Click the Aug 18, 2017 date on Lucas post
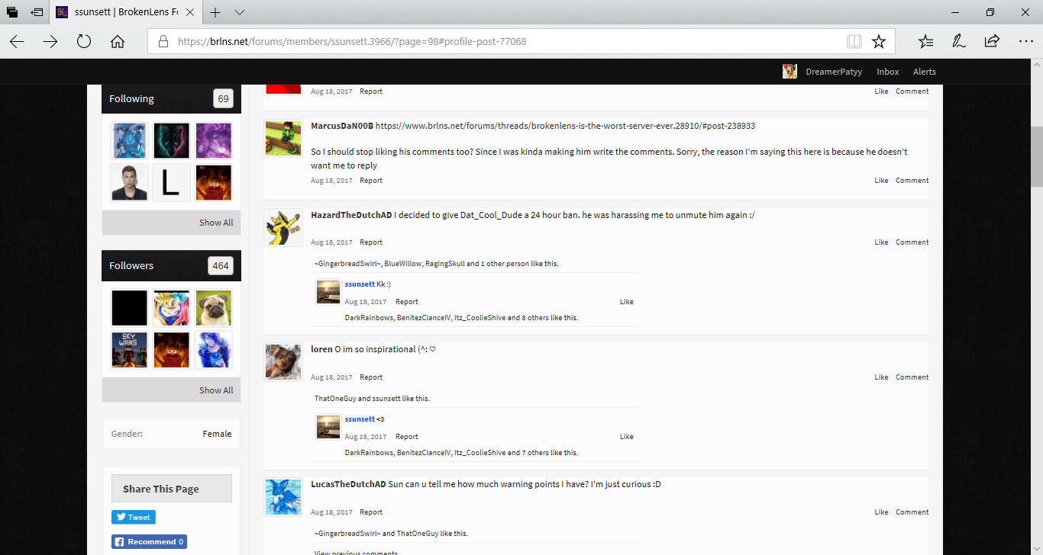Screen dimensions: 1043x555 pyautogui.click(x=331, y=512)
